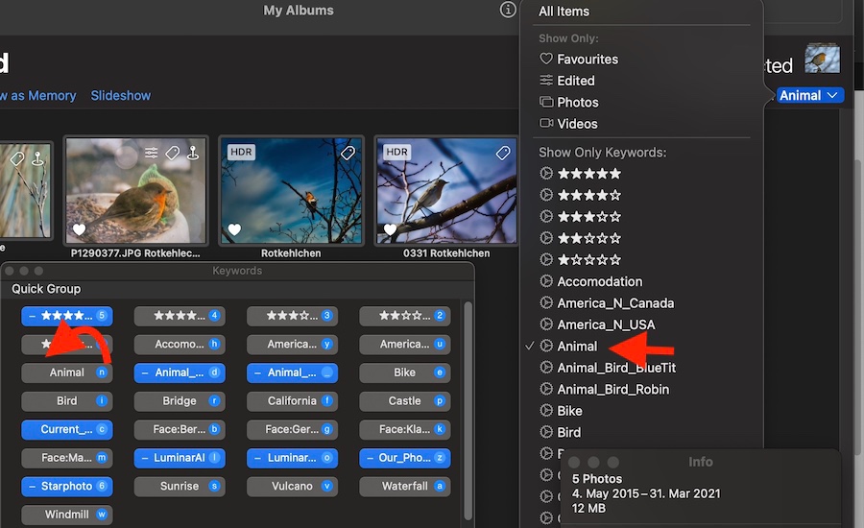This screenshot has height=528, width=864.
Task: Click the heart icon next to Favourites
Action: 546,59
